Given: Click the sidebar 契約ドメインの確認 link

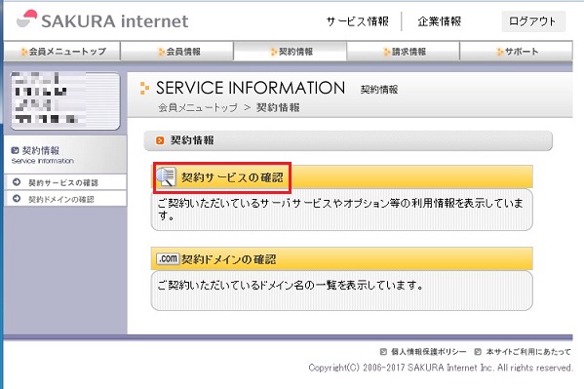Looking at the screenshot, I should click(61, 199).
